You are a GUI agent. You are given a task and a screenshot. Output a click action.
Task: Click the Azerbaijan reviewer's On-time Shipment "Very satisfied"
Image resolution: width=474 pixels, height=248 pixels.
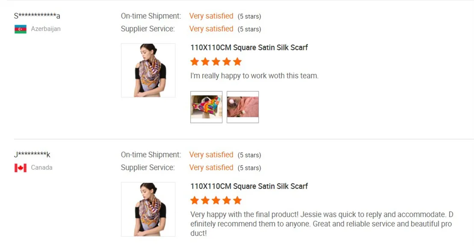[211, 16]
